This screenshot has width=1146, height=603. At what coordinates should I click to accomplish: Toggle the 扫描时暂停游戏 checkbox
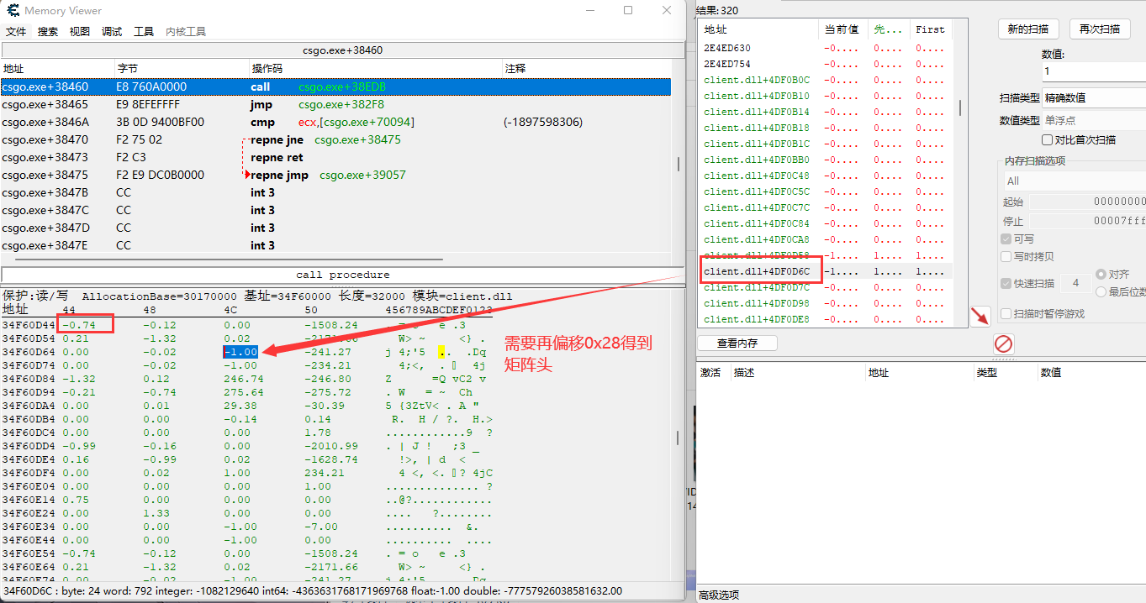click(1006, 313)
